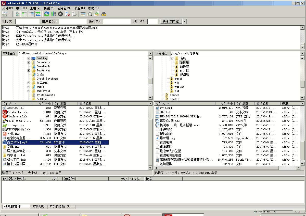Click the 主机 host input field
Screen dimensions: 306x216
[28, 22]
